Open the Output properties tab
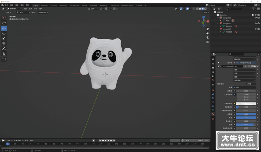This screenshot has width=261, height=152. pos(213,68)
